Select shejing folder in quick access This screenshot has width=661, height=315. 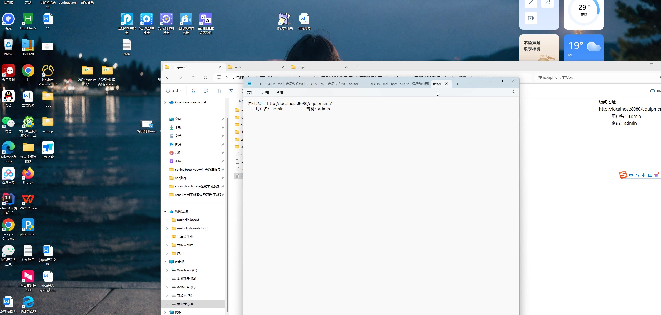[180, 178]
